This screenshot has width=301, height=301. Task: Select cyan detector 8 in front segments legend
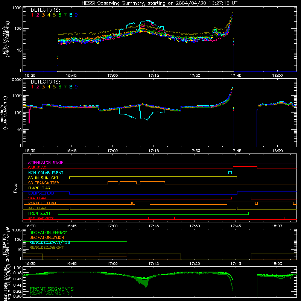pos(71,15)
